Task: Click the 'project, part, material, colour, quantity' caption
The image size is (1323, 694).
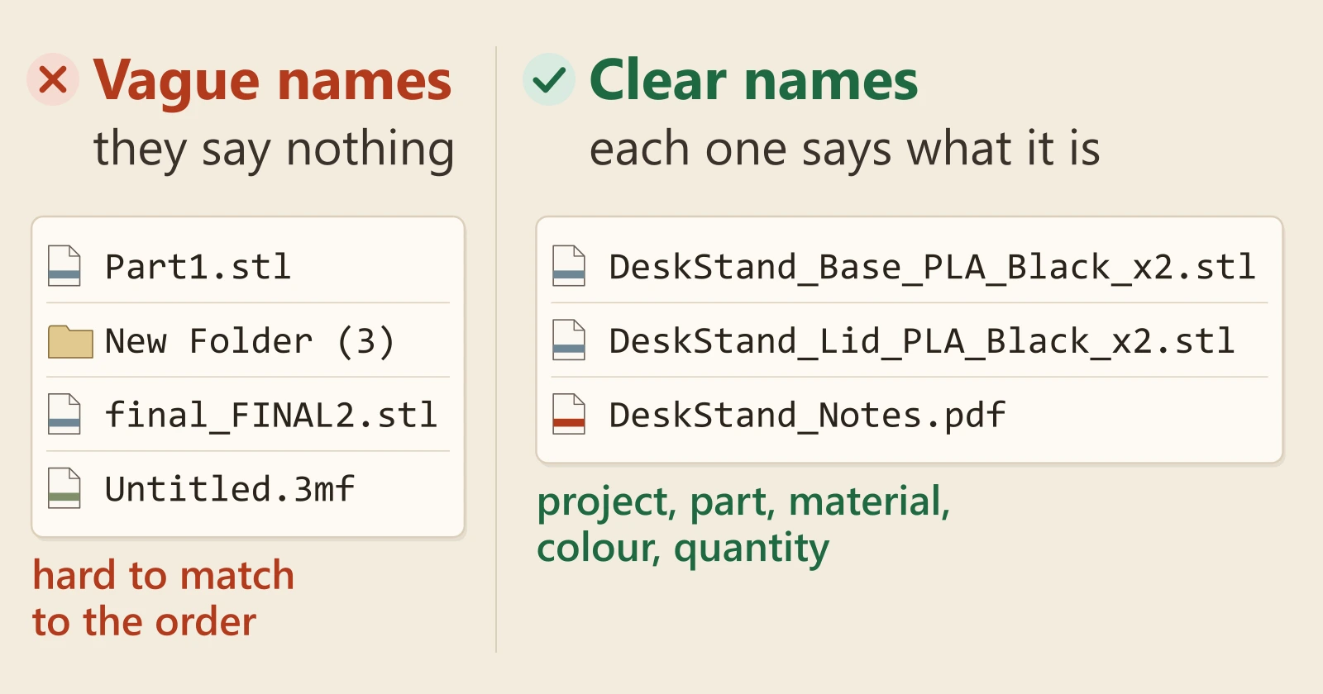Action: 743,525
